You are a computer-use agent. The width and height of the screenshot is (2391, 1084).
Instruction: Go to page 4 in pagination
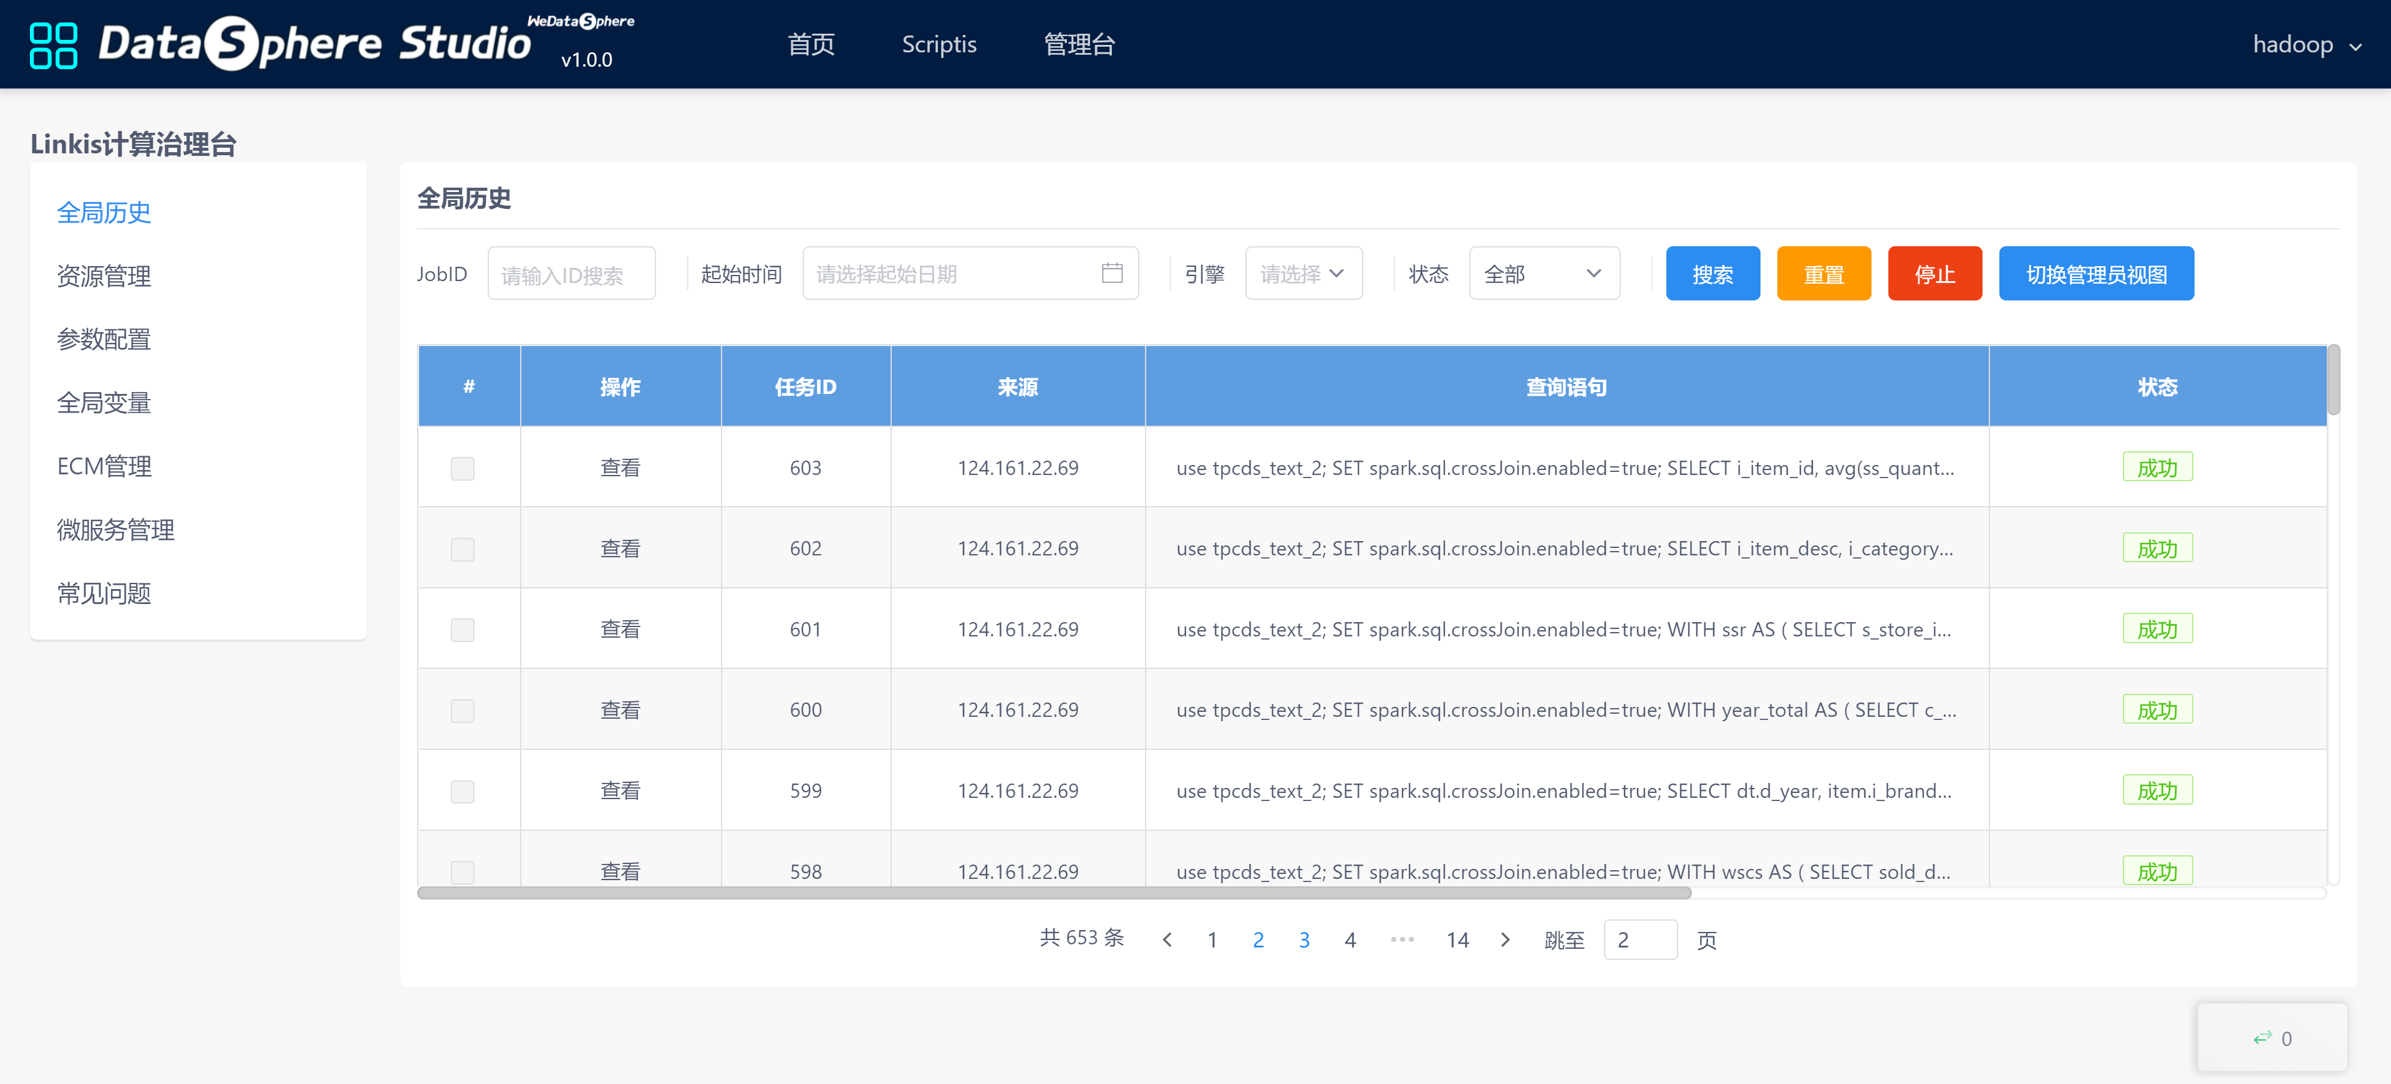[x=1350, y=940]
